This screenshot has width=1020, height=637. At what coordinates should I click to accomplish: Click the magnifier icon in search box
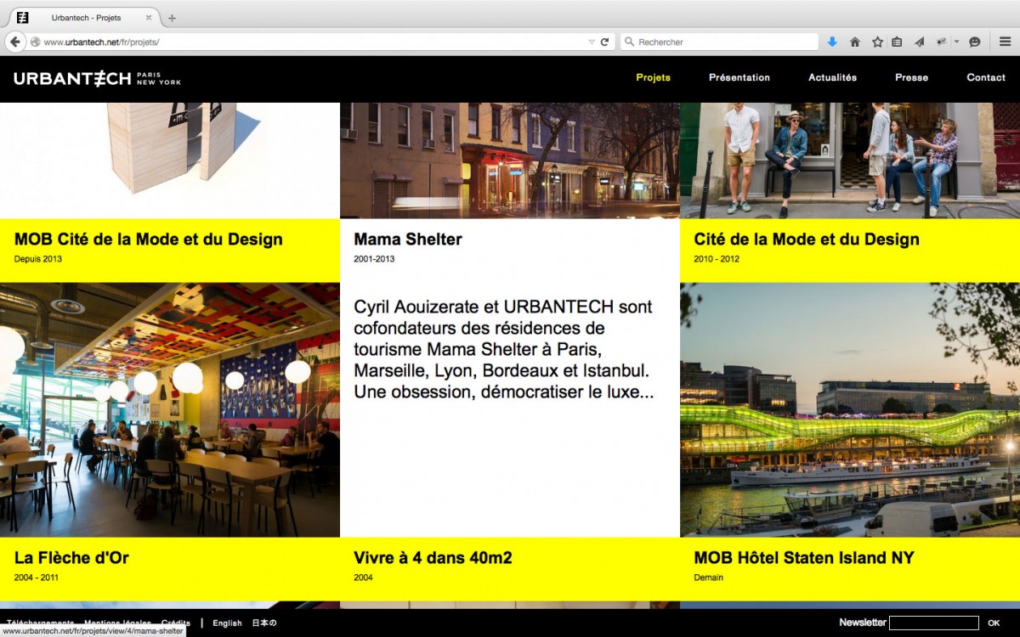click(x=629, y=42)
